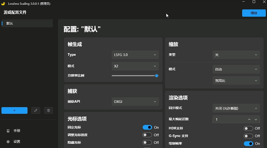Enable the 调整光标速度 switch

click(x=147, y=135)
